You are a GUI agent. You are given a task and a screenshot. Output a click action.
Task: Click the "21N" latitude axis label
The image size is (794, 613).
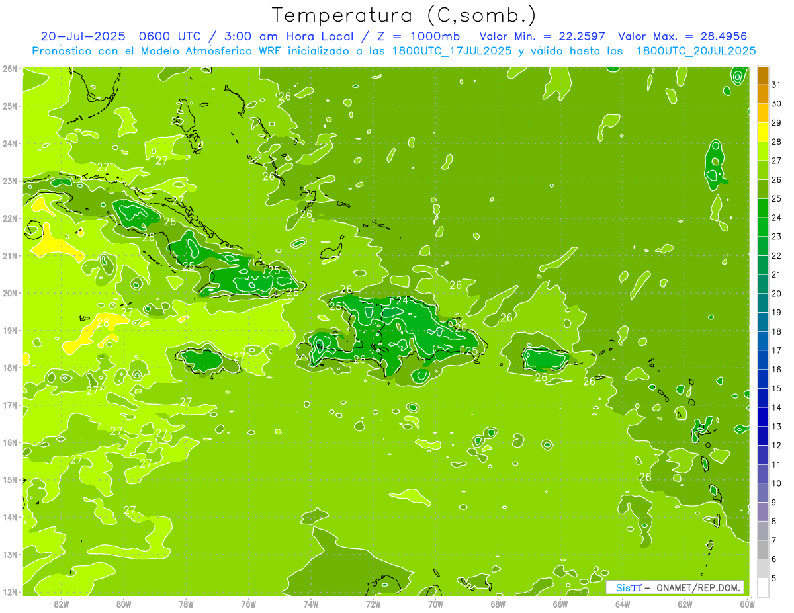[x=9, y=256]
